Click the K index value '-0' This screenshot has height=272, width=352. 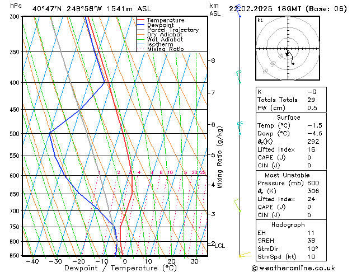[x=312, y=92]
